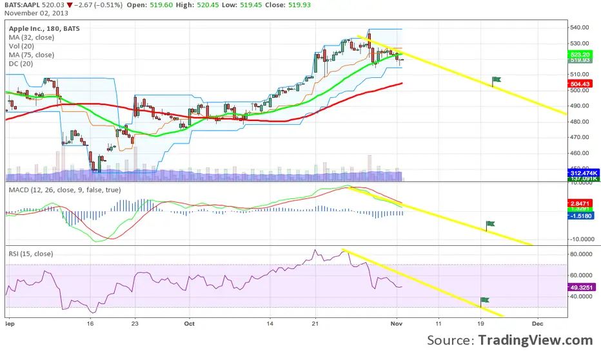Click the 490.00 price axis label
The image size is (601, 354).
[580, 106]
